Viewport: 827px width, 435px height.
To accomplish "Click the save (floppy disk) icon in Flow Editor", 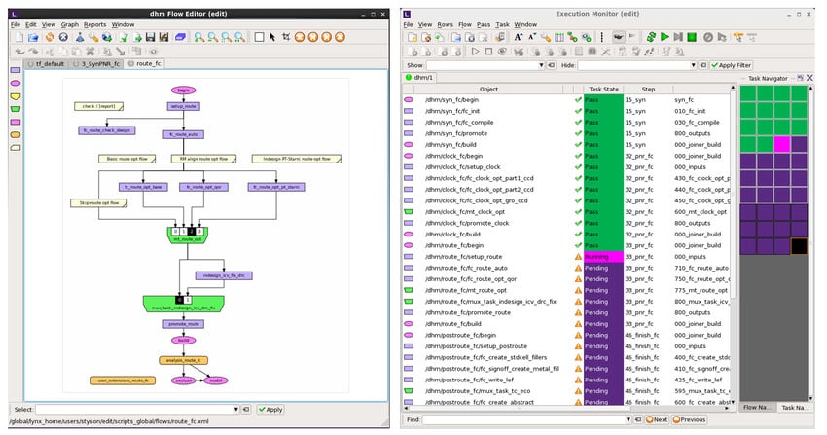I will coord(151,37).
